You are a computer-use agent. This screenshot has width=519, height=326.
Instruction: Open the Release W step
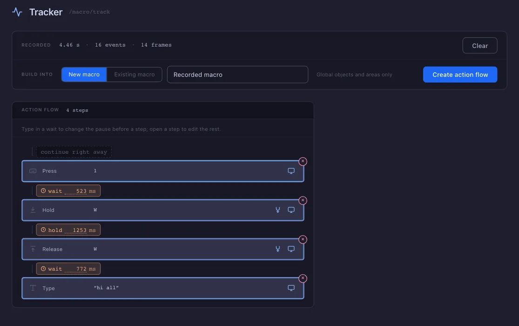[x=163, y=249]
